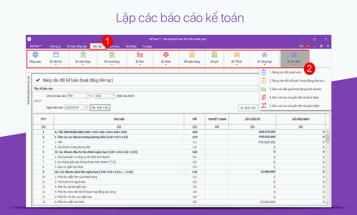This screenshot has height=215, width=357.
Task: Click the Tìm (Ctrl+R) button
Action: [x=100, y=107]
